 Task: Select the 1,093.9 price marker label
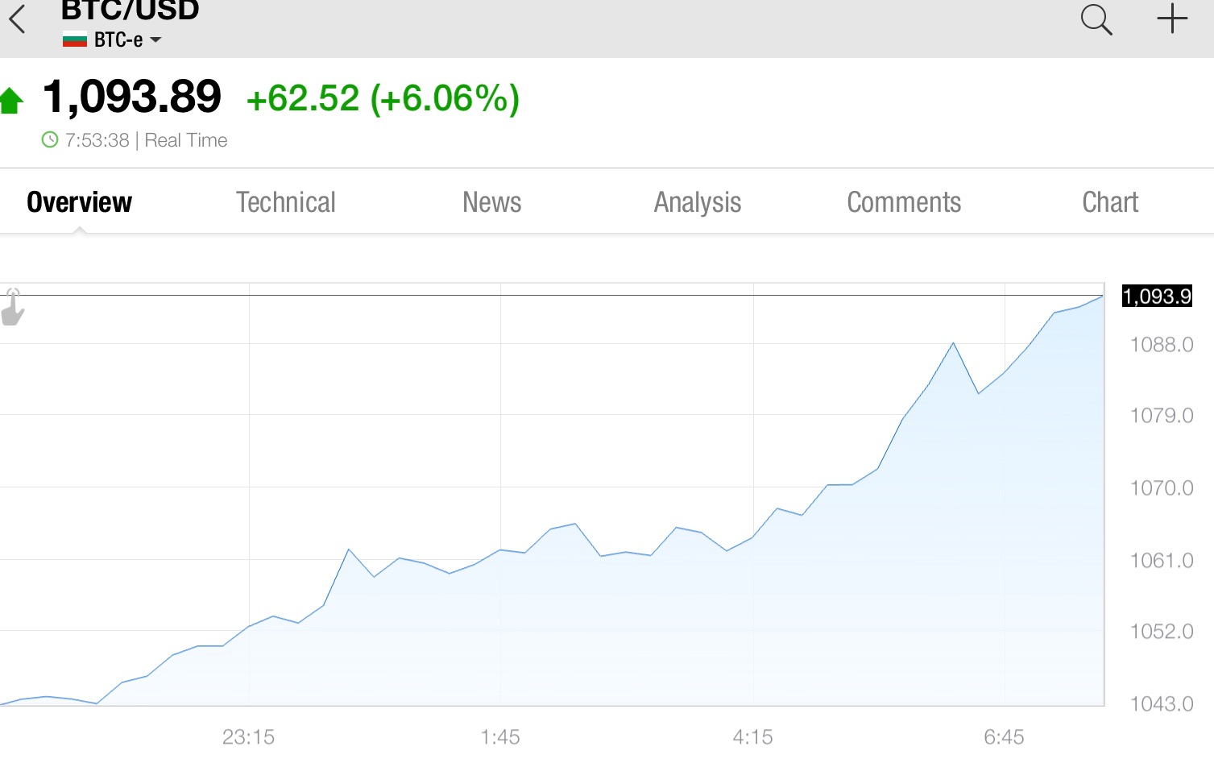click(1157, 296)
